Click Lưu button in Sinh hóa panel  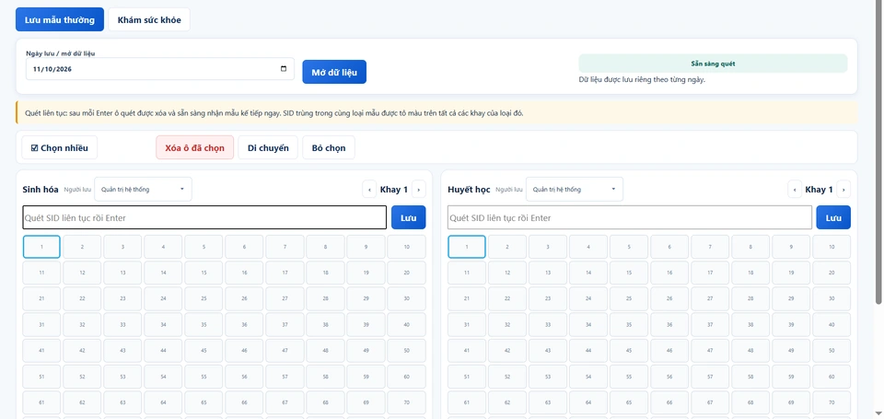tap(408, 217)
